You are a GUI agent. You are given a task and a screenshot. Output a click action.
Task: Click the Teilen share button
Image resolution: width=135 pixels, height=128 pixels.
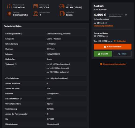[122, 54]
